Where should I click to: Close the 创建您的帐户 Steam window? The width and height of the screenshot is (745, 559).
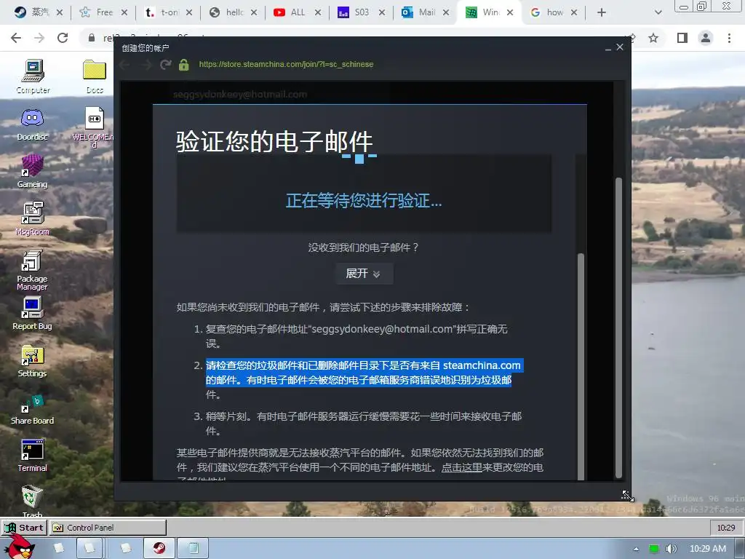tap(620, 47)
